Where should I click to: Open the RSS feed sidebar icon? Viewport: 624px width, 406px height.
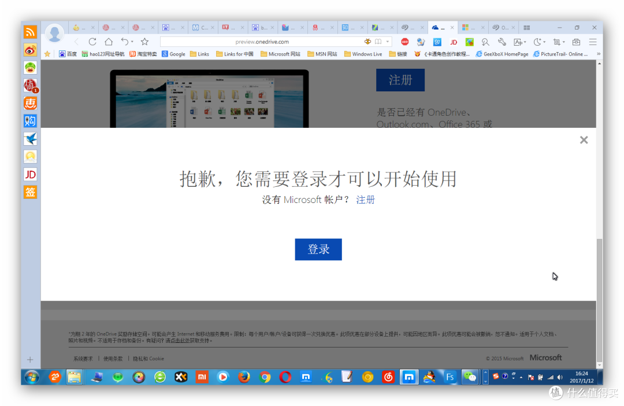[x=30, y=32]
